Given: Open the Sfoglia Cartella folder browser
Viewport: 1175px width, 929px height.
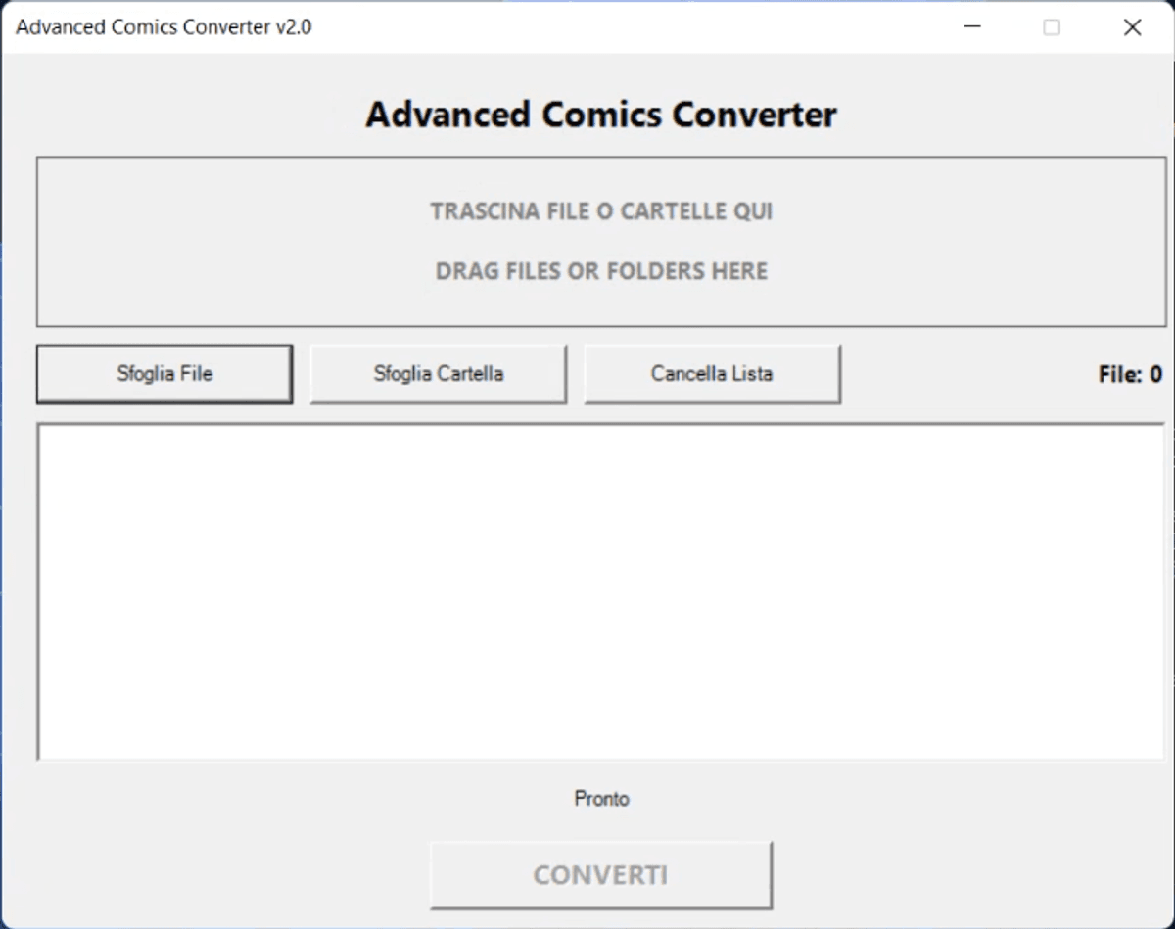Looking at the screenshot, I should tap(439, 374).
